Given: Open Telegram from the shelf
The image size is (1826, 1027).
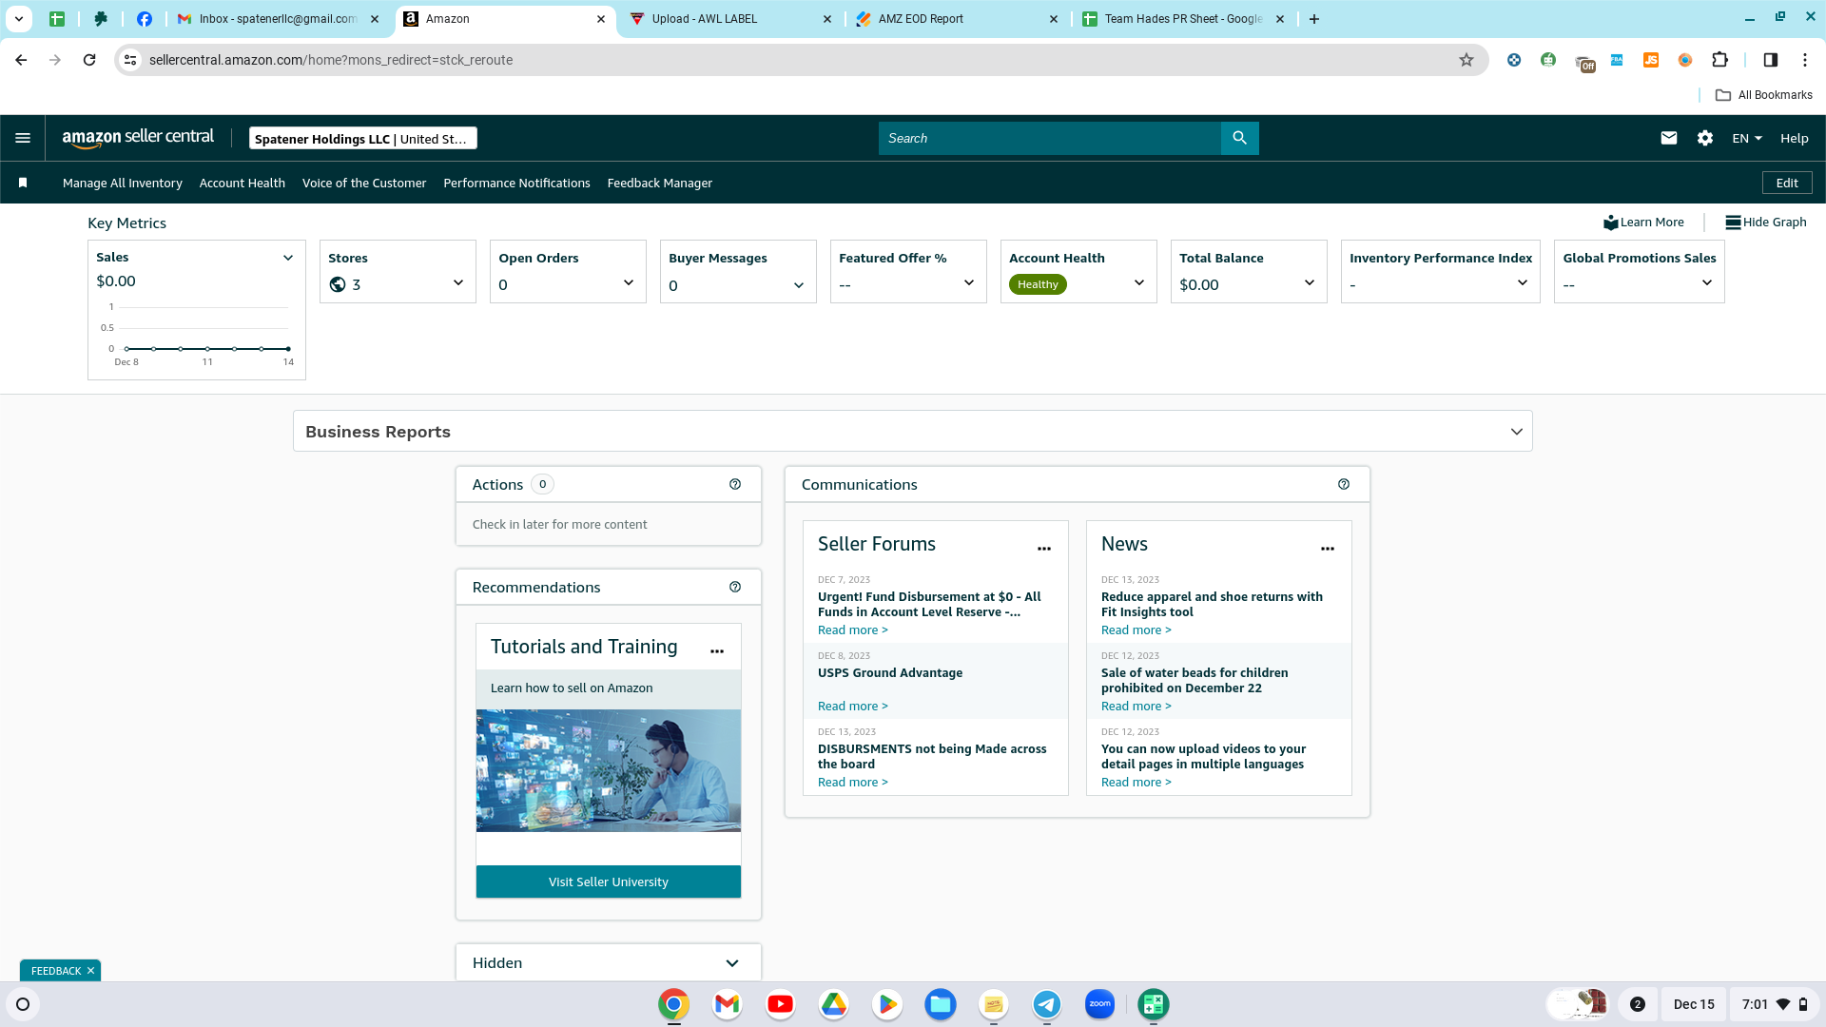Looking at the screenshot, I should click(x=1047, y=1004).
